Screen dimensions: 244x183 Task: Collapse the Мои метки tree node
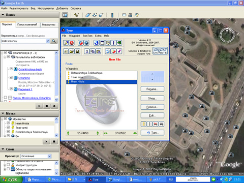click(x=2, y=119)
